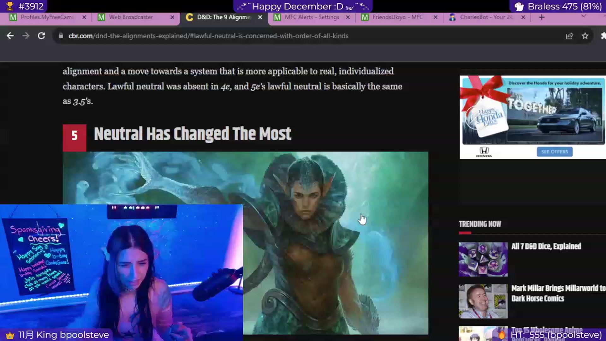606x341 pixels.
Task: Click the Happy December banner text
Action: click(303, 6)
